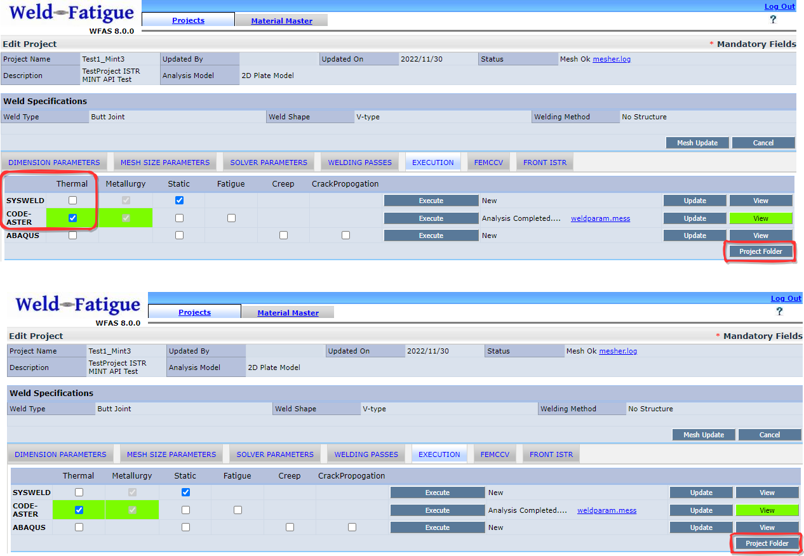The width and height of the screenshot is (804, 556).
Task: Open weldparam.mess link in upper window
Action: point(600,218)
